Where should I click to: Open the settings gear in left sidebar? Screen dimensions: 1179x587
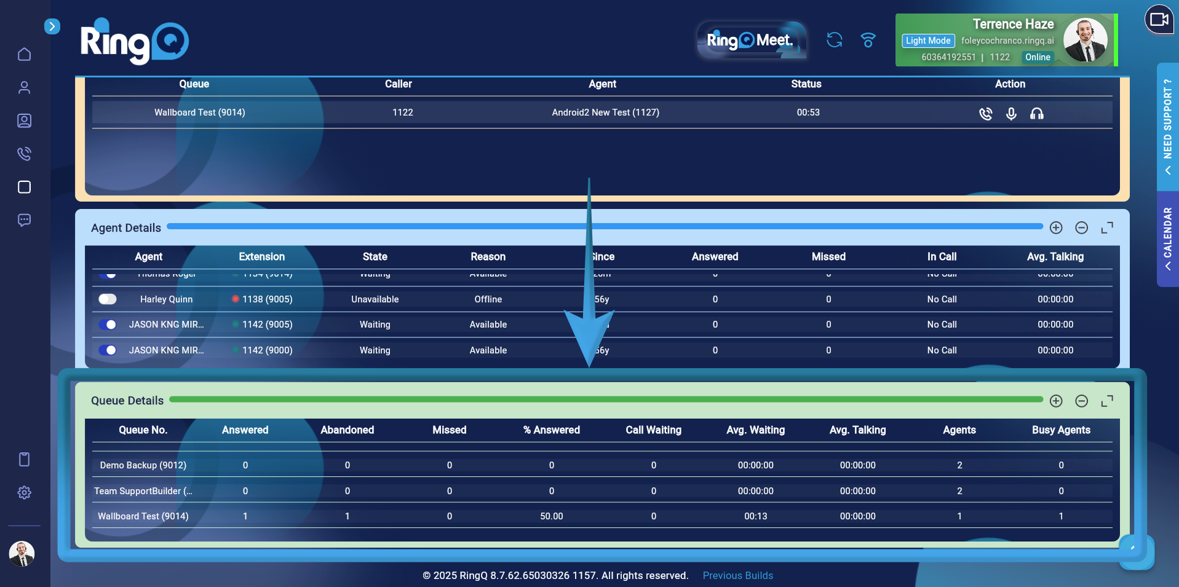[24, 492]
